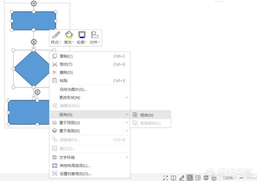The image size is (257, 181).
Task: Choose 组合(G) in the submenu
Action: pyautogui.click(x=147, y=115)
